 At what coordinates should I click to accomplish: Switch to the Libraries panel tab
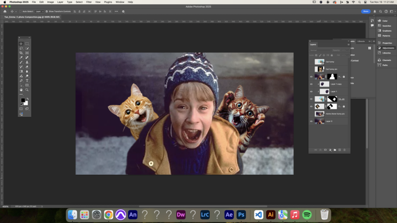point(361,41)
